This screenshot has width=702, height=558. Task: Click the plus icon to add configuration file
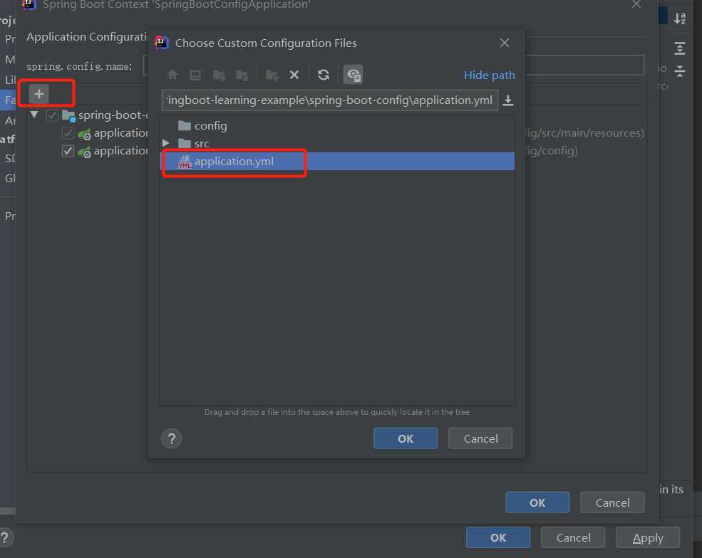coord(39,94)
